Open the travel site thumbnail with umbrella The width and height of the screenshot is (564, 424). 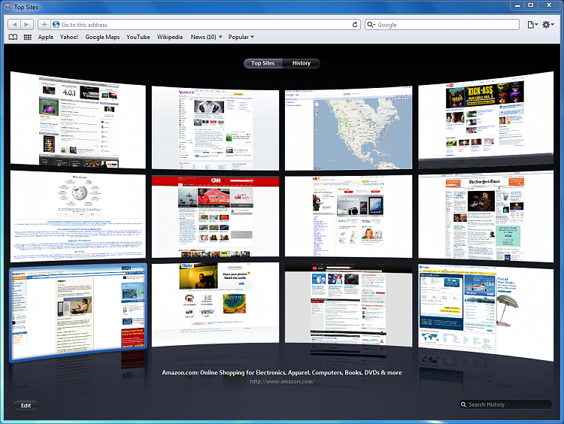486,312
